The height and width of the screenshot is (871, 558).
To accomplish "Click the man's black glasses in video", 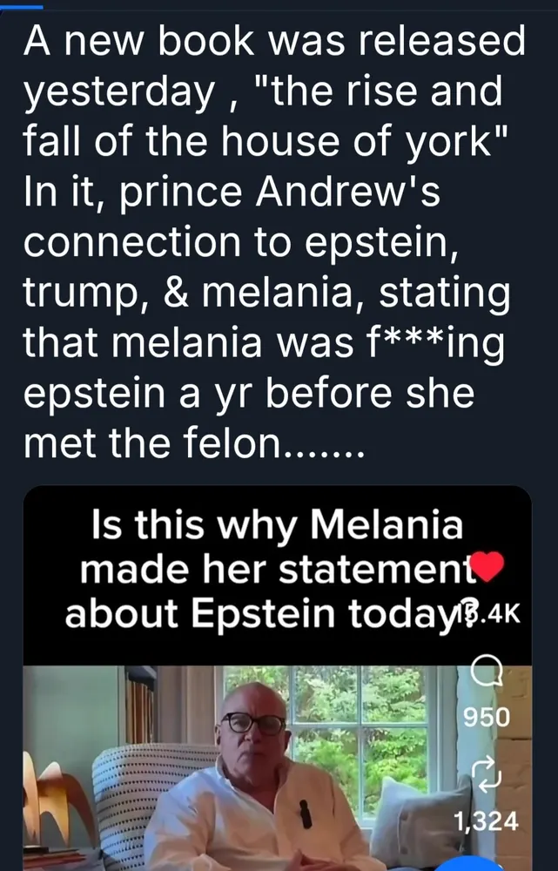I will click(x=252, y=722).
